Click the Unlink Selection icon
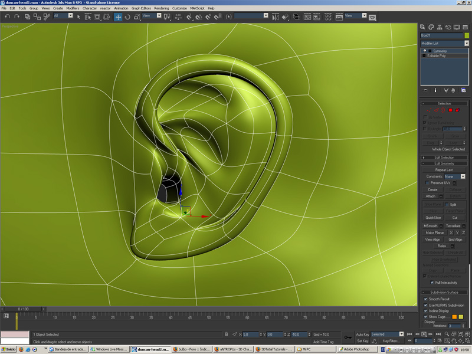 click(37, 17)
